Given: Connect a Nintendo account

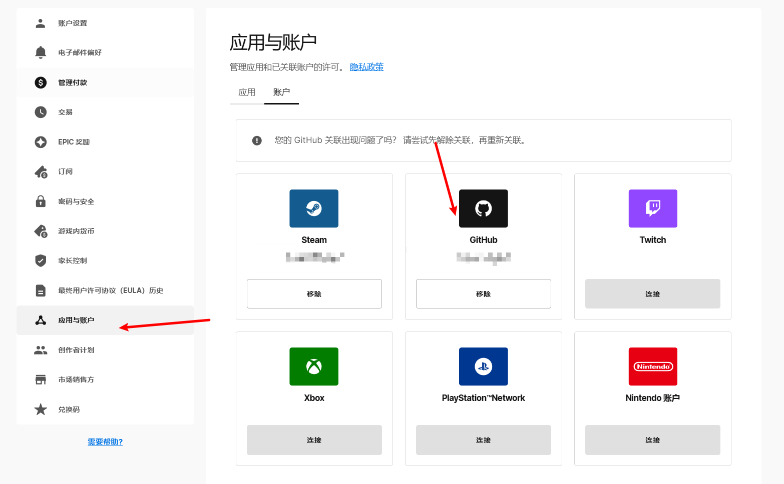Looking at the screenshot, I should (653, 440).
